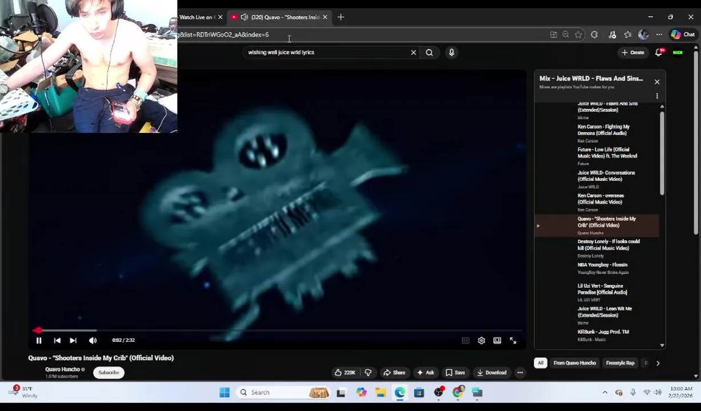
Task: Open the browser profile avatar
Action: [643, 35]
